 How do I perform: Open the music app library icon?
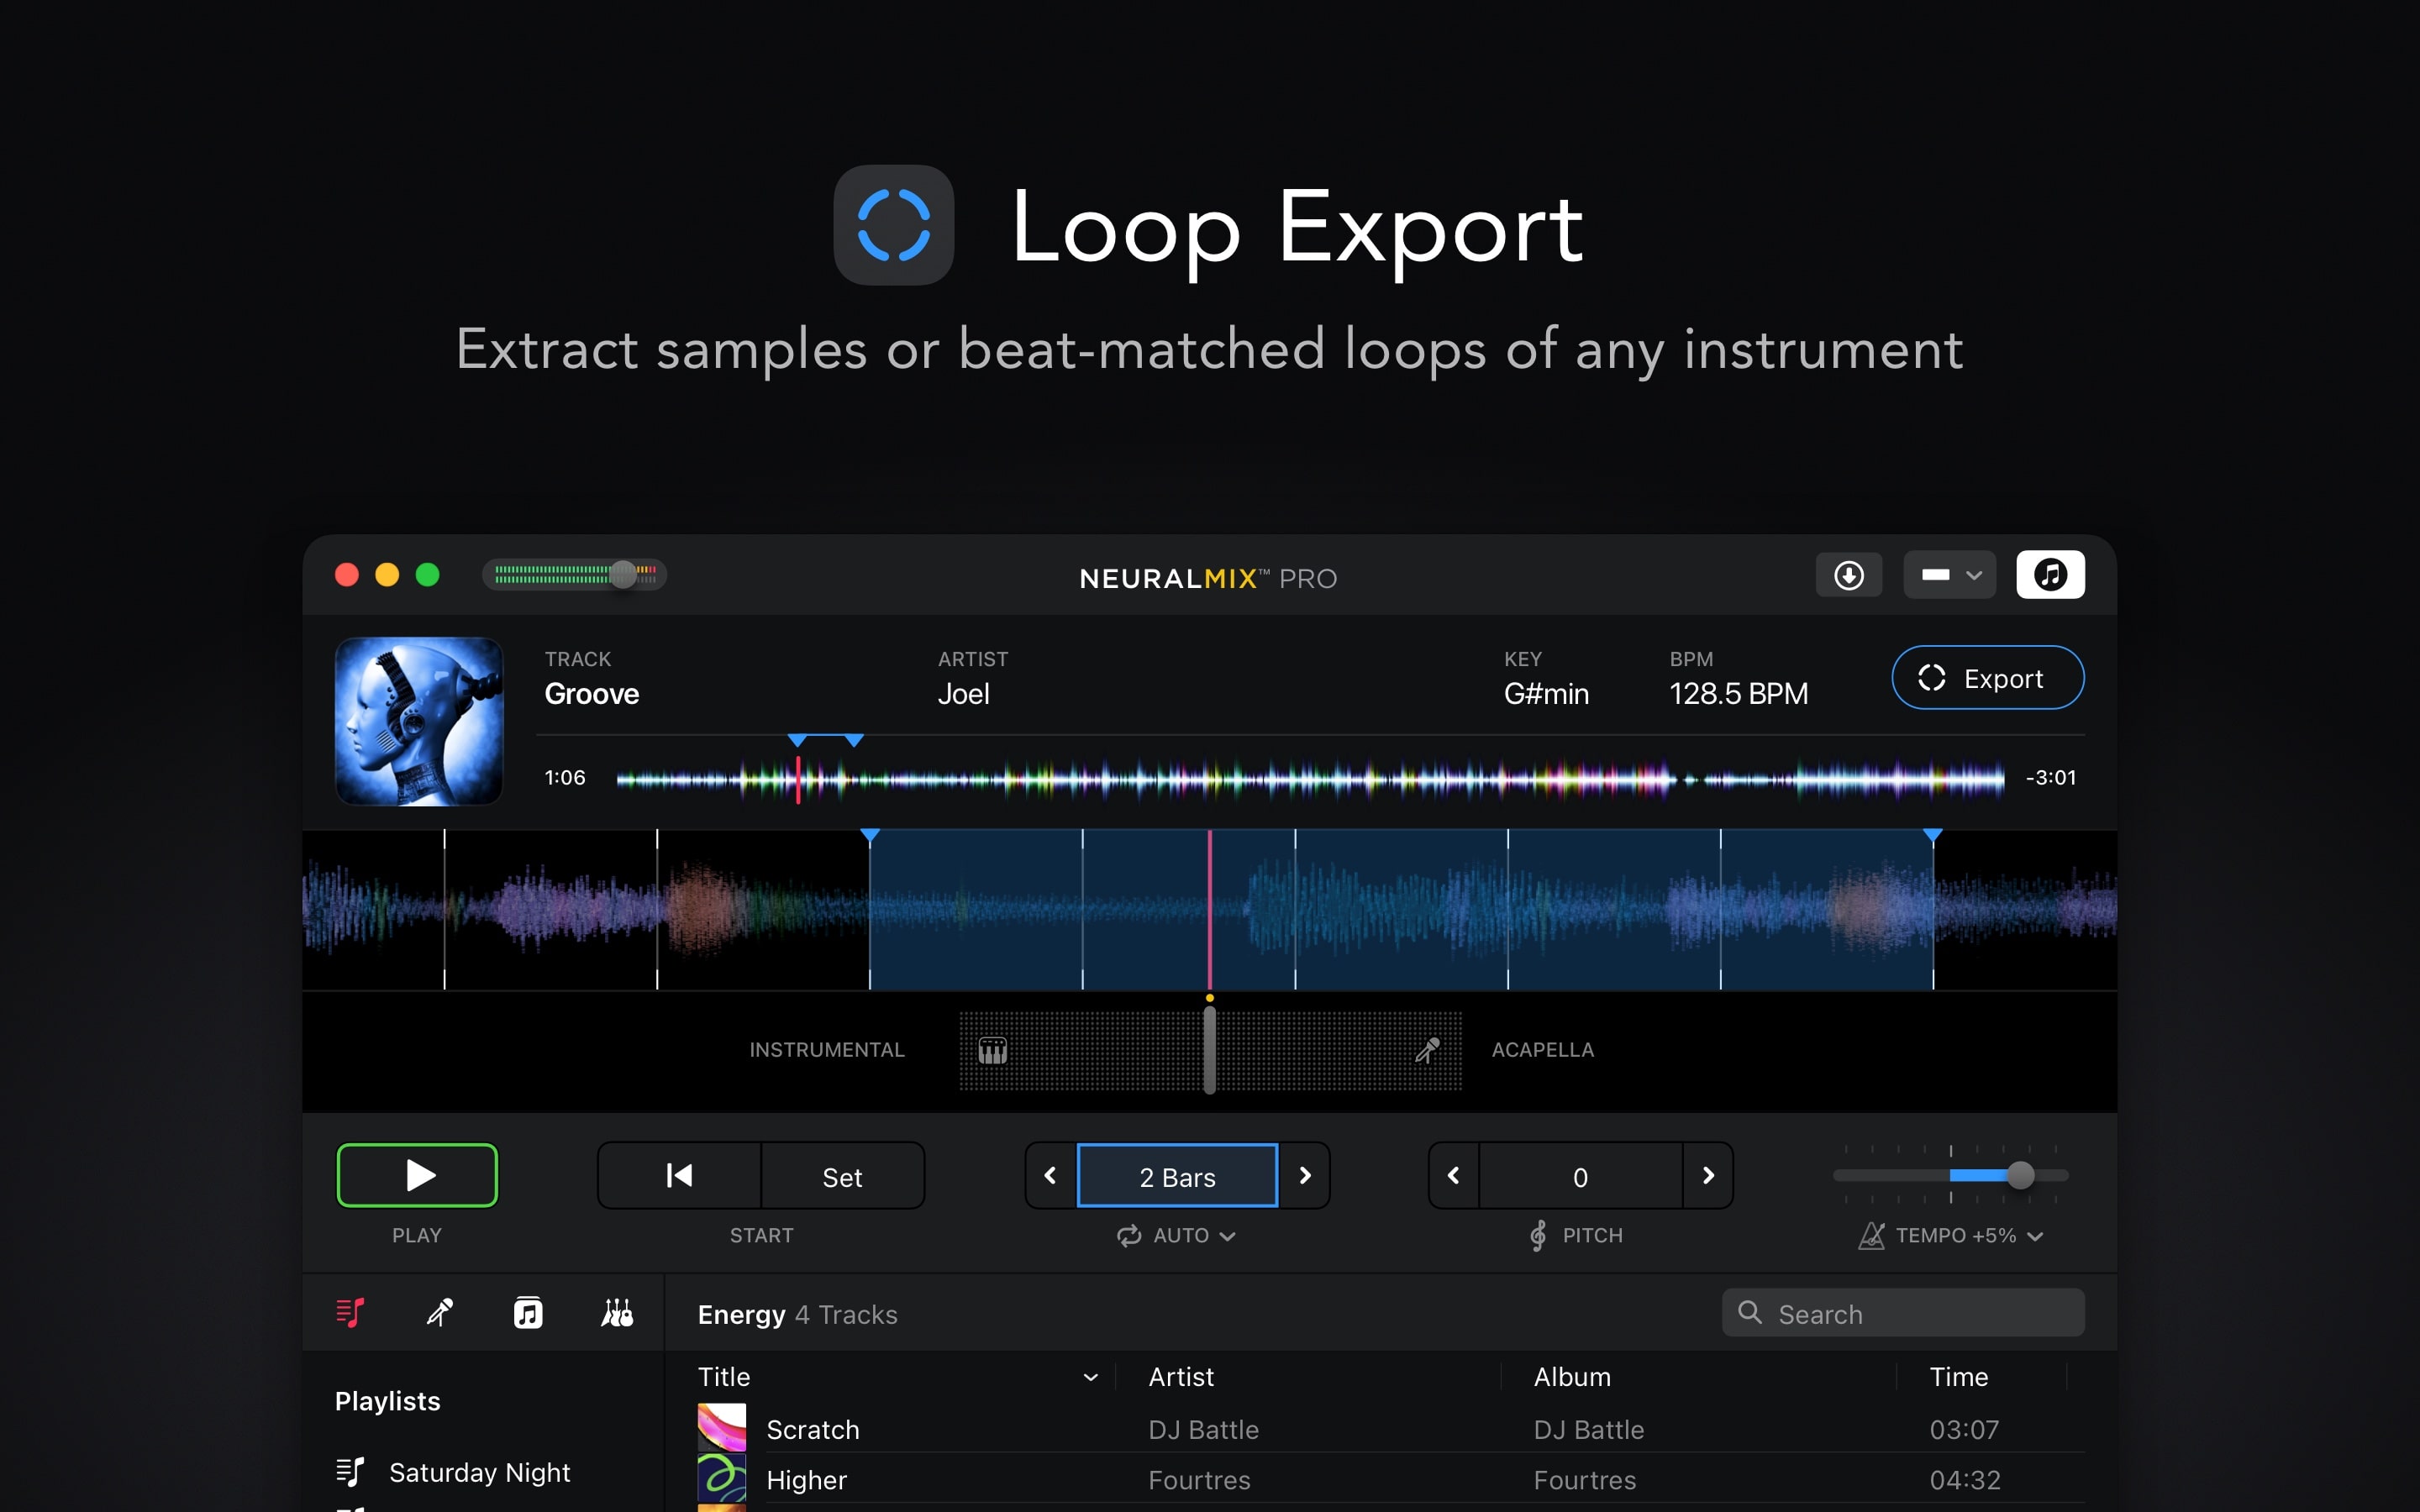(528, 1313)
